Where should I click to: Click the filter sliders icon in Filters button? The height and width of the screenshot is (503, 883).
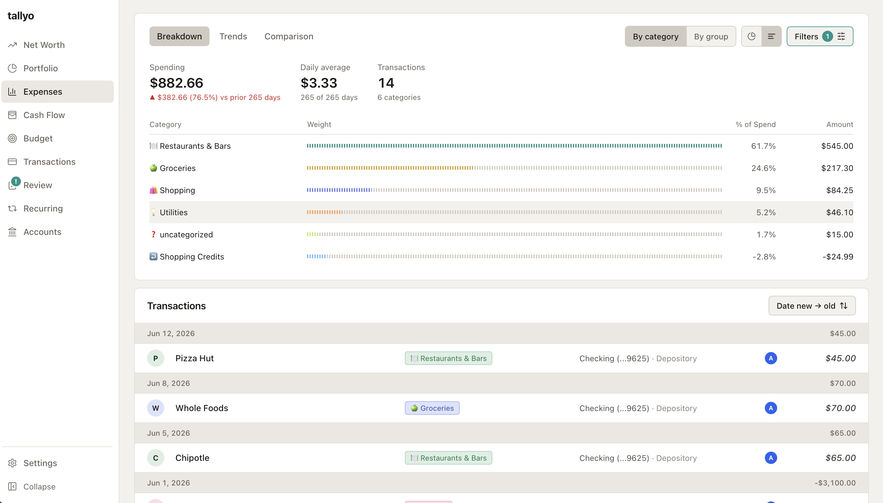pyautogui.click(x=841, y=36)
